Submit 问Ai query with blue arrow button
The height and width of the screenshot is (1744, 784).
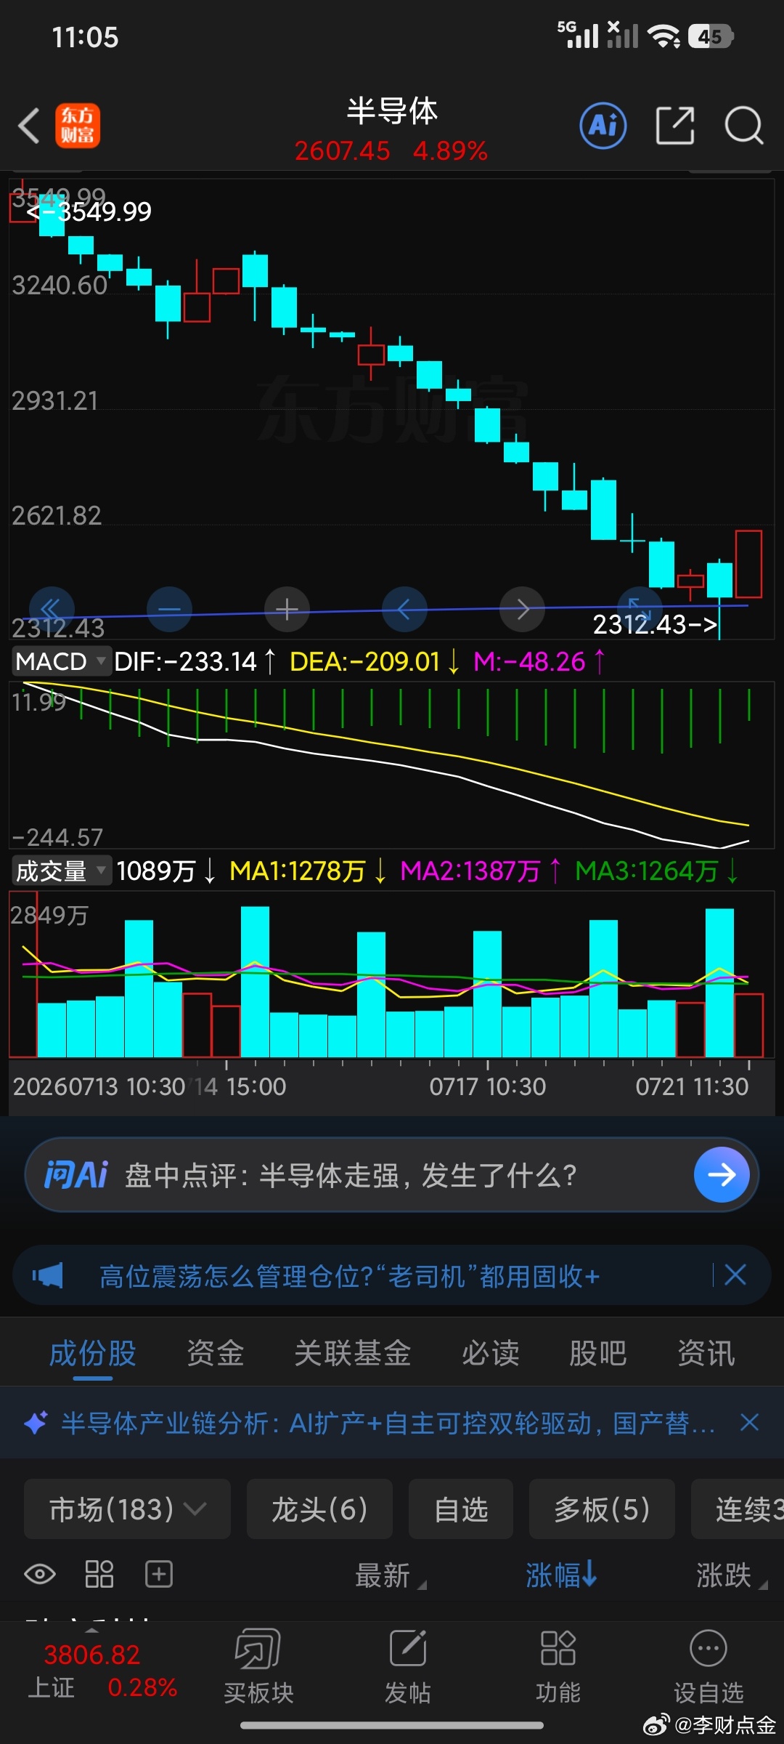tap(722, 1175)
